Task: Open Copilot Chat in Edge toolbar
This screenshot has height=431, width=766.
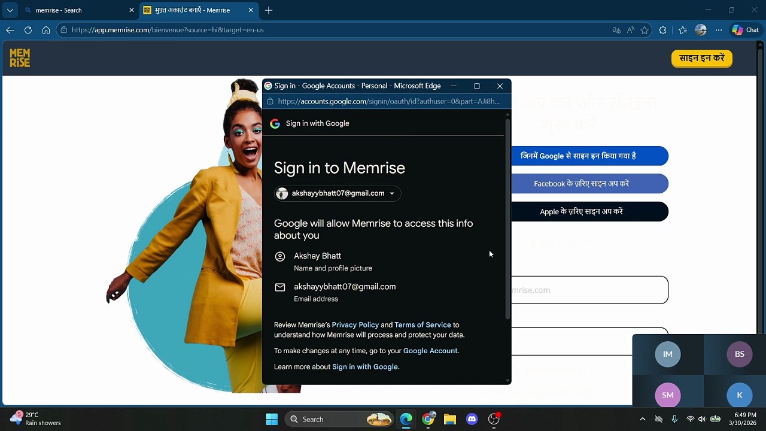Action: click(746, 30)
